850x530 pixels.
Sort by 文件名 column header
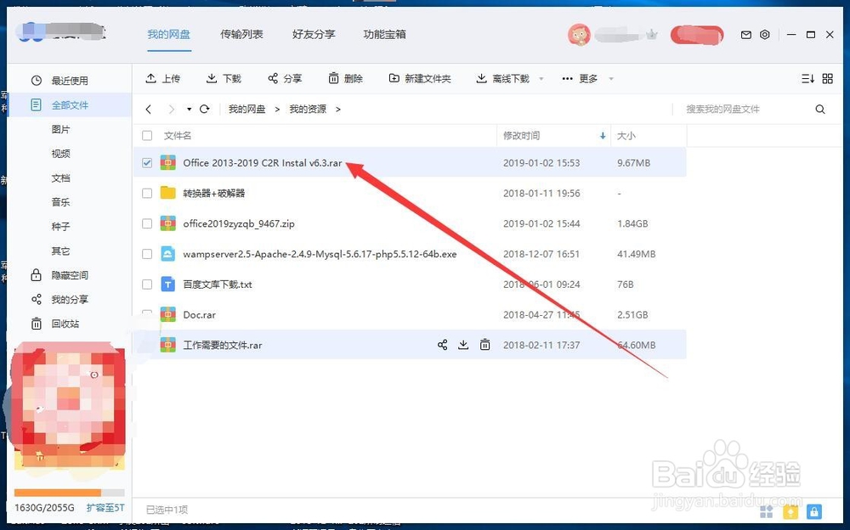pyautogui.click(x=178, y=136)
